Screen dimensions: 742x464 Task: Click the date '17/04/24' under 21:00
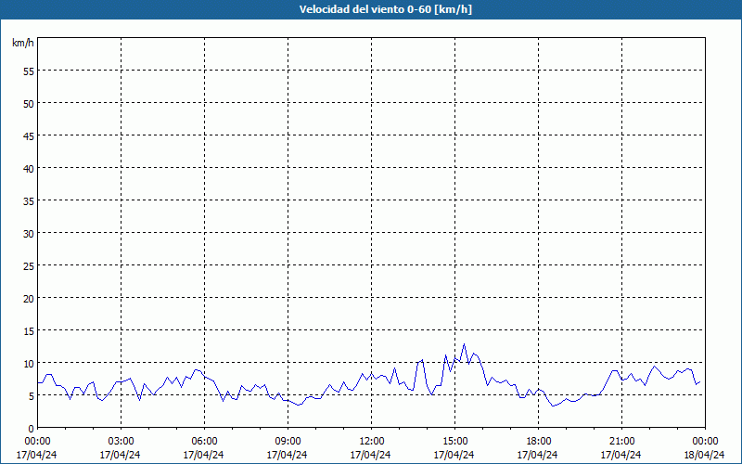620,455
